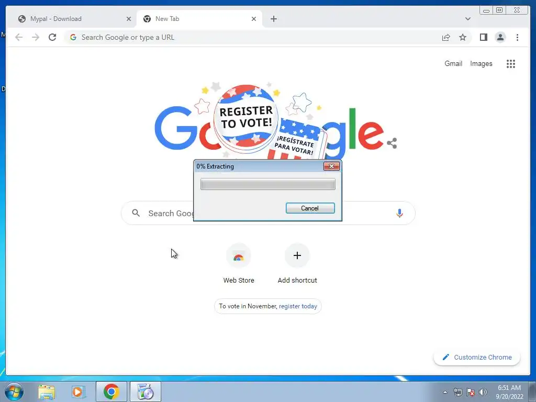The image size is (536, 402).
Task: Select the installer disc taskbar button
Action: [146, 392]
